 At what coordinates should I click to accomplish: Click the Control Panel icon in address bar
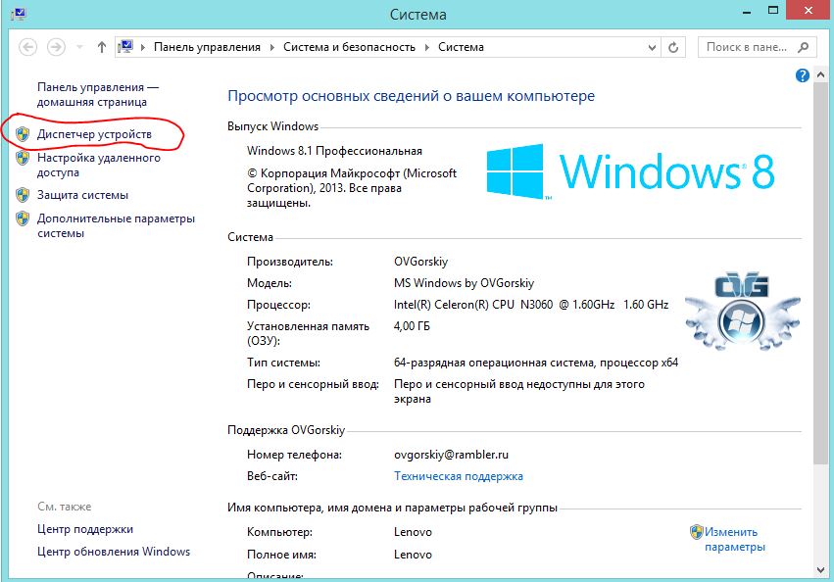point(127,45)
